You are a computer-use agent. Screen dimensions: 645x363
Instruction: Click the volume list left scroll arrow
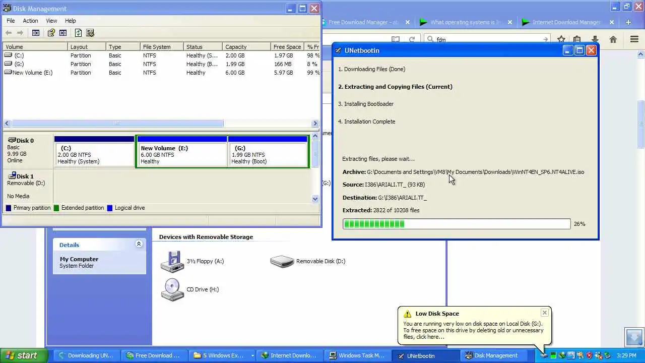[7, 123]
